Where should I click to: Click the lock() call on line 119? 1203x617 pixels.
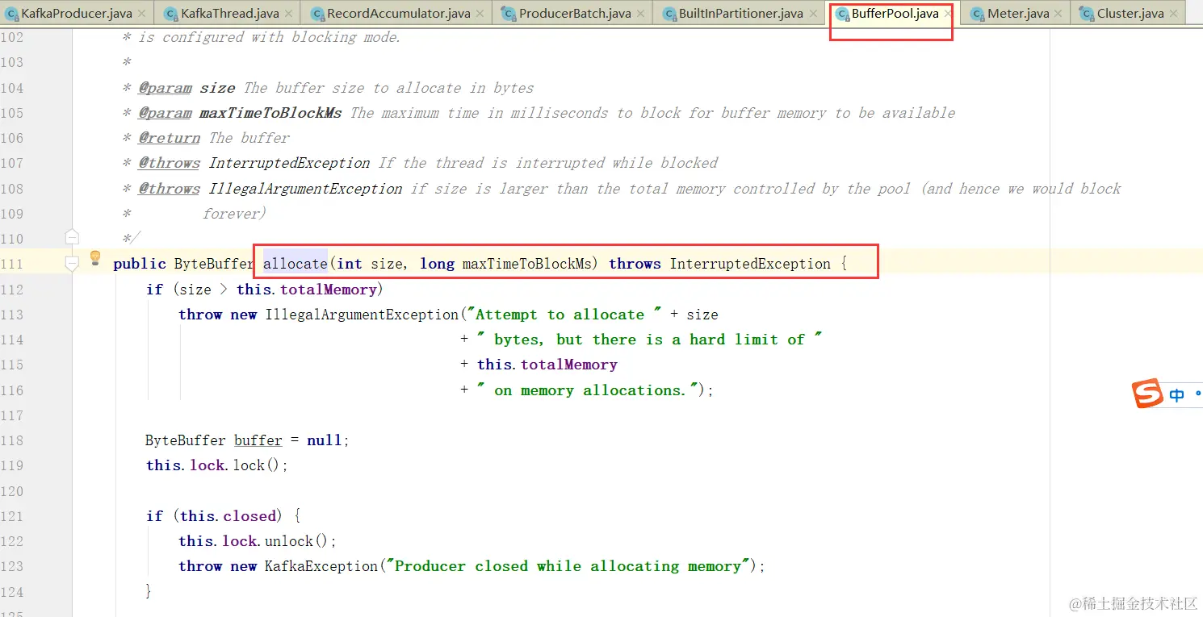(x=257, y=465)
